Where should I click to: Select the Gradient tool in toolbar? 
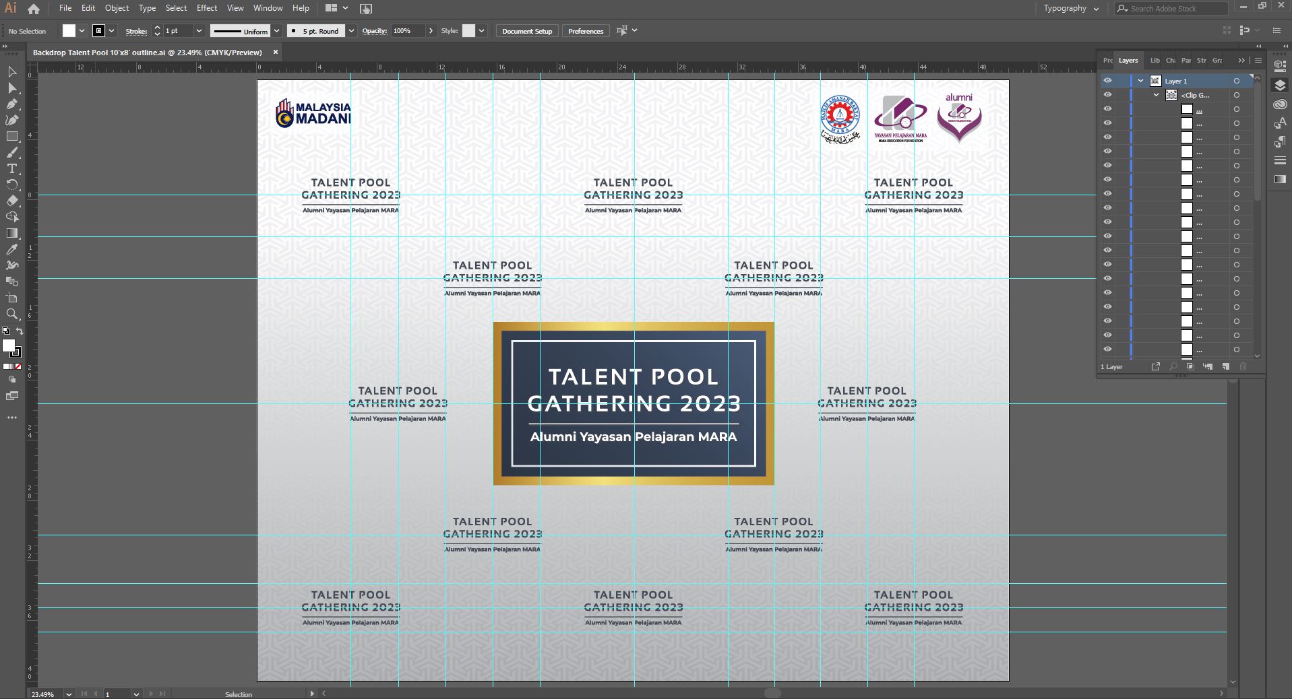click(x=12, y=233)
